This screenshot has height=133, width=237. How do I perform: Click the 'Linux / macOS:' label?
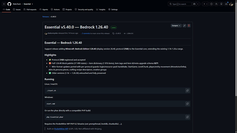click(51, 84)
